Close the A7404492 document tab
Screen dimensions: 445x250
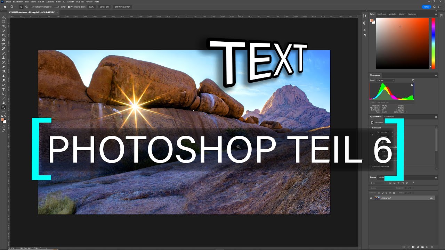[x=57, y=12]
